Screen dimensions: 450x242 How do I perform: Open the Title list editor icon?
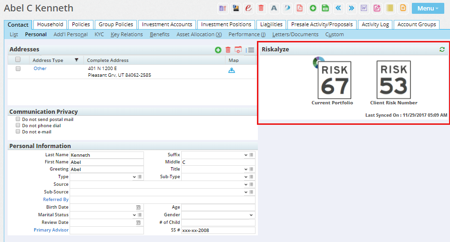point(251,169)
